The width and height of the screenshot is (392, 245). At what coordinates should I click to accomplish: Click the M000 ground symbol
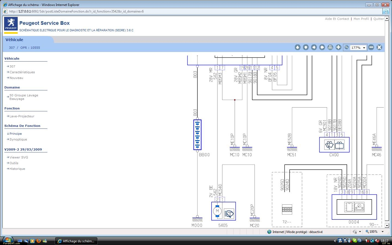click(x=197, y=219)
